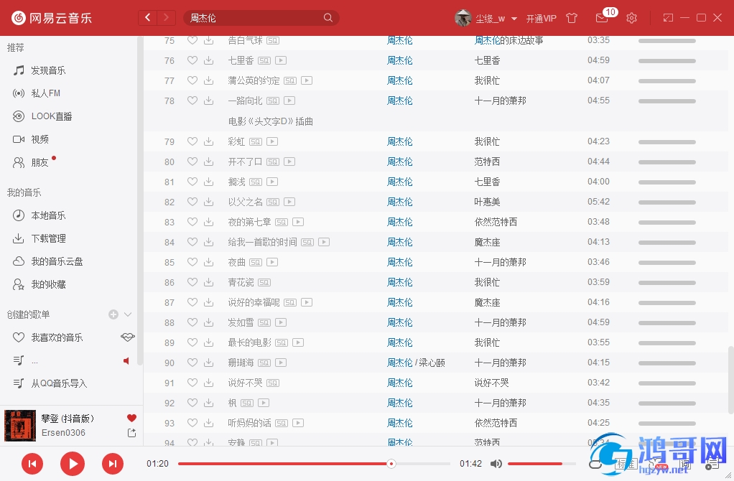The height and width of the screenshot is (481, 734).
Task: Like the song 听妈妈的话
Action: tap(192, 423)
